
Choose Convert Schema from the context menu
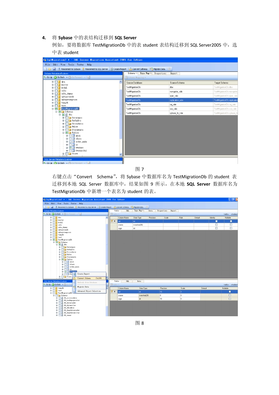89,278
